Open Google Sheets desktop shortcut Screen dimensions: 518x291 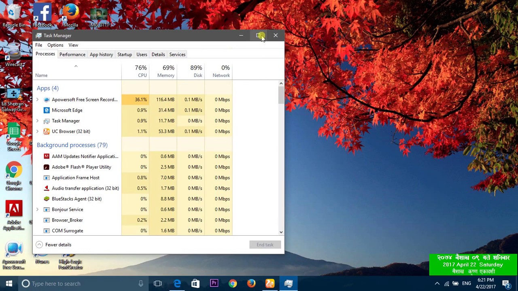click(14, 137)
